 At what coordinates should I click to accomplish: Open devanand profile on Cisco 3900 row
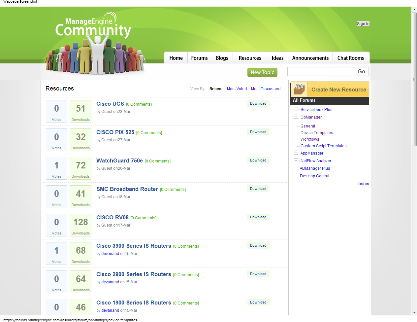pos(110,254)
